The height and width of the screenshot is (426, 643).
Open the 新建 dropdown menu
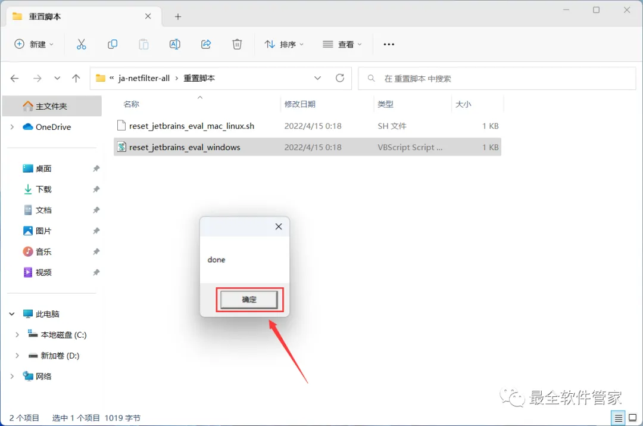tap(33, 44)
